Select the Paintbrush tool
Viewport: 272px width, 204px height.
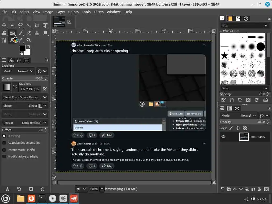[x=21, y=33]
